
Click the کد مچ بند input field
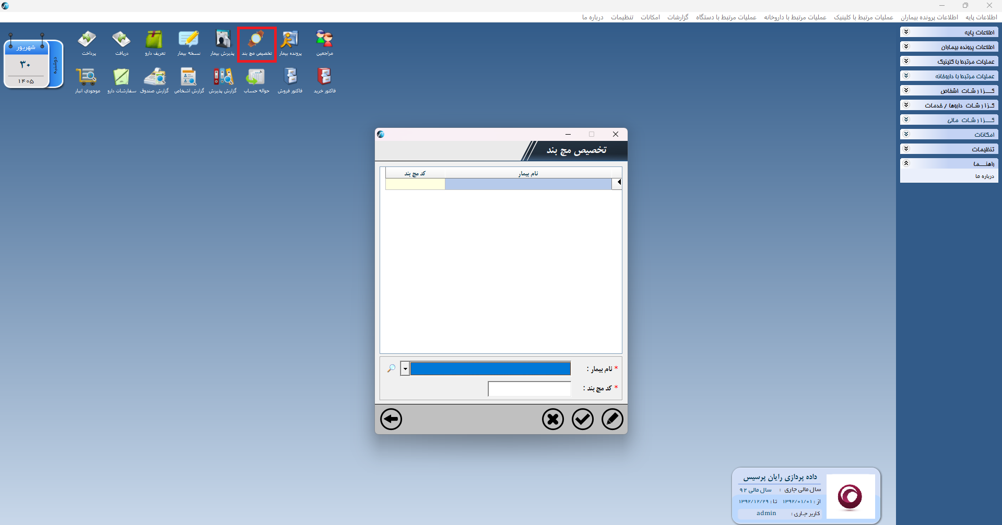(x=529, y=389)
